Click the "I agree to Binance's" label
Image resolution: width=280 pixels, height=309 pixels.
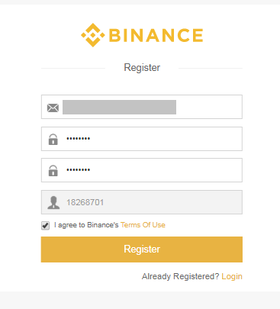pyautogui.click(x=86, y=225)
